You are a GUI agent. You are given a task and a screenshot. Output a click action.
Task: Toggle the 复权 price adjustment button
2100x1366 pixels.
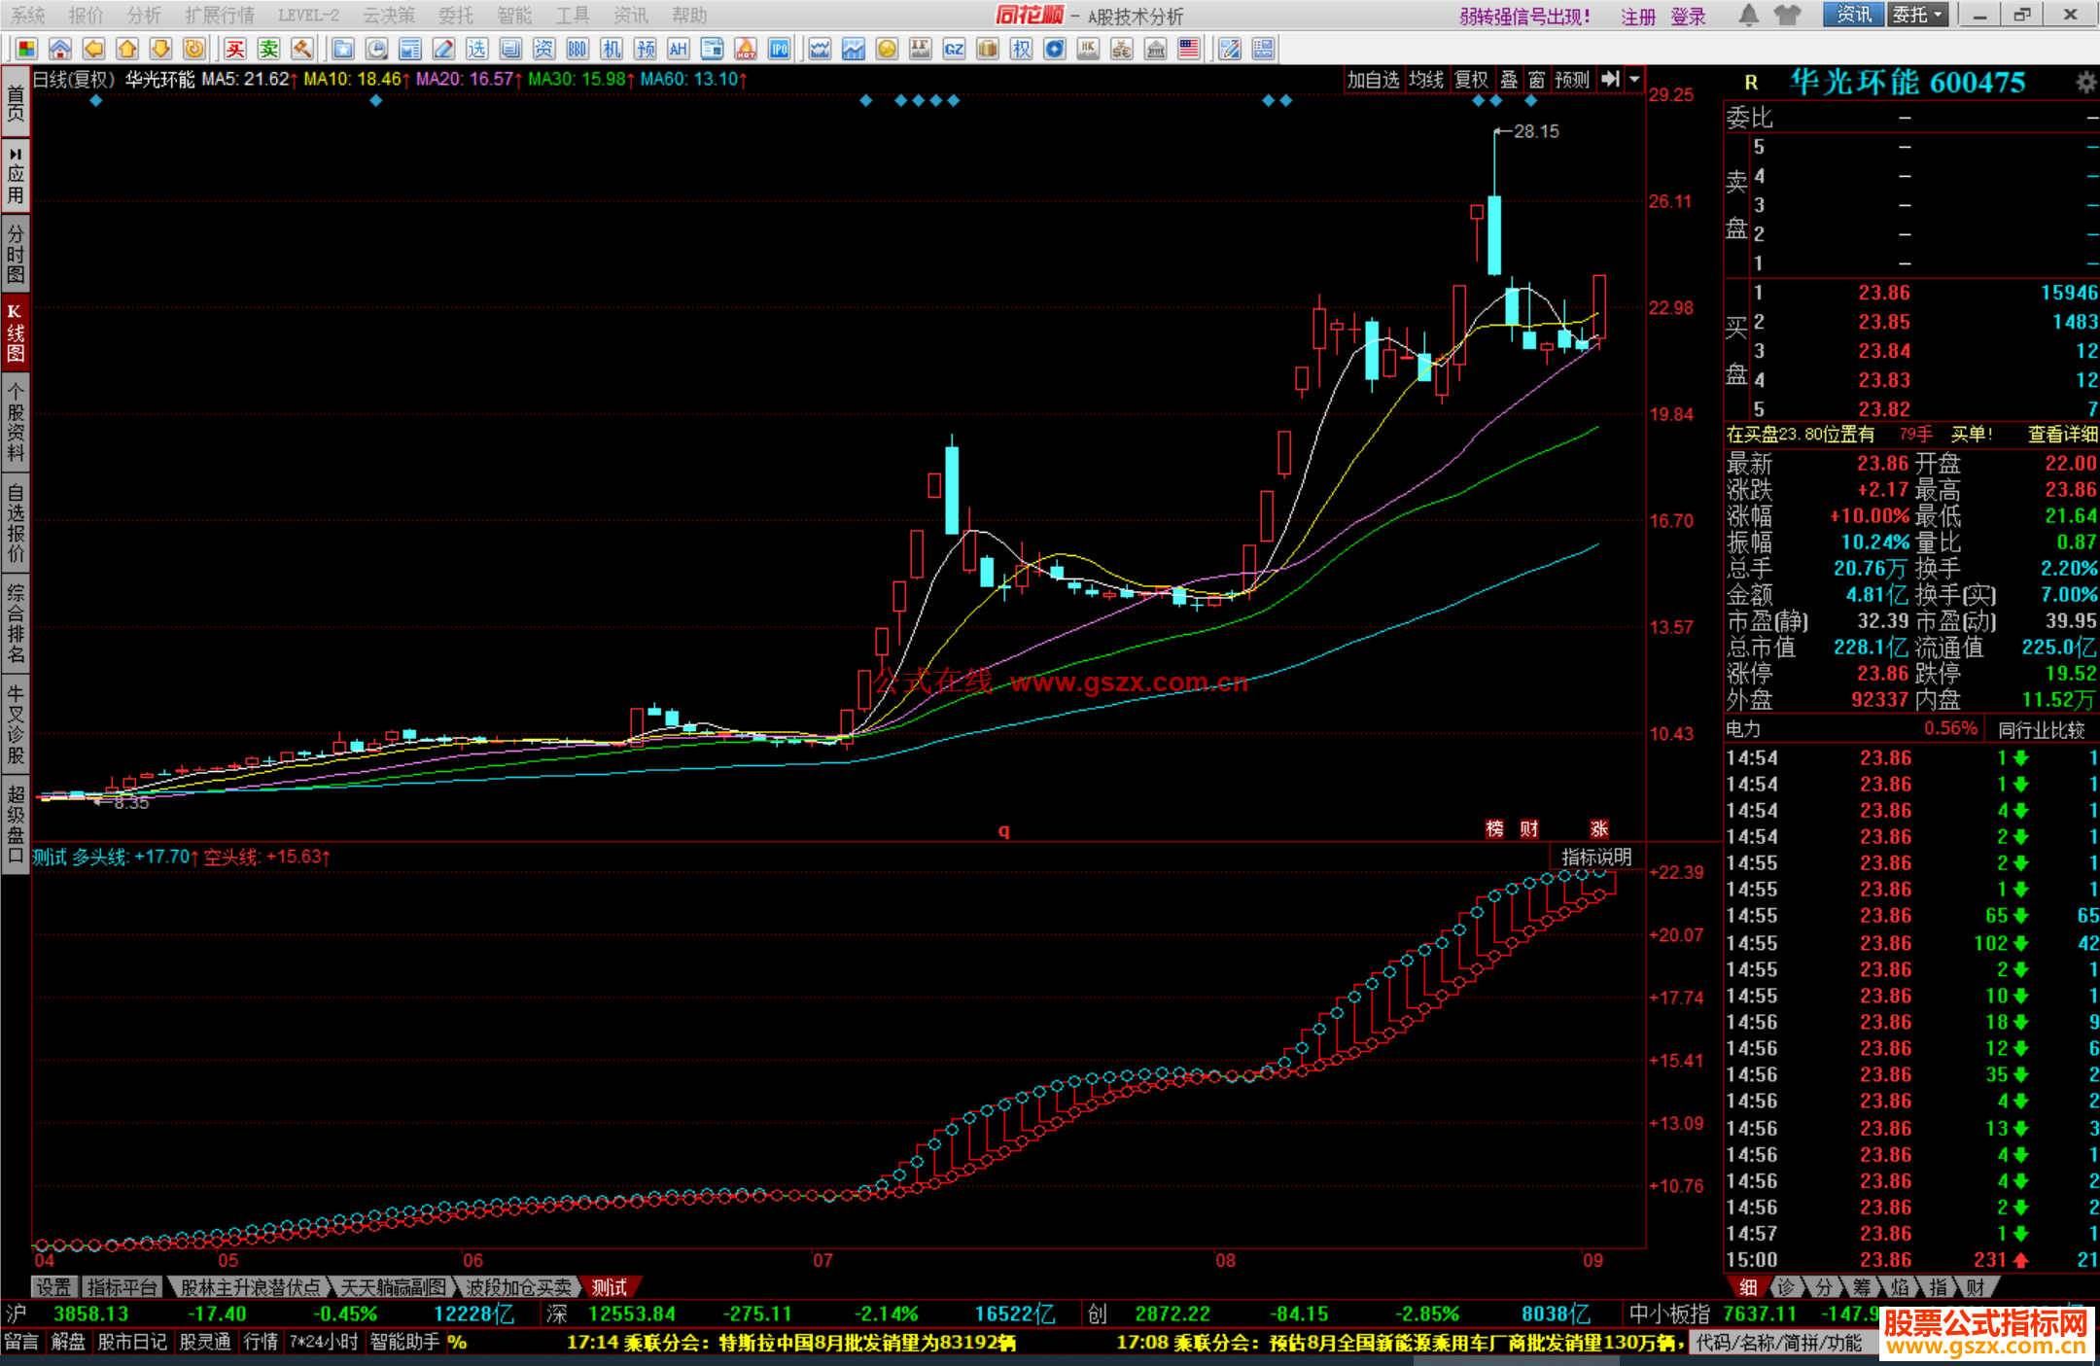pos(1471,80)
